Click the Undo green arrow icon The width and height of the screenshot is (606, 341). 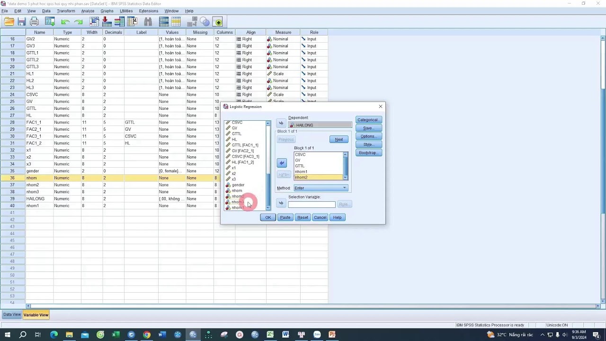coord(65,22)
